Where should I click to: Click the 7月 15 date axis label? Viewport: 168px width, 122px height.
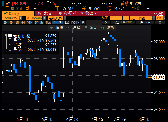[x=97, y=119]
